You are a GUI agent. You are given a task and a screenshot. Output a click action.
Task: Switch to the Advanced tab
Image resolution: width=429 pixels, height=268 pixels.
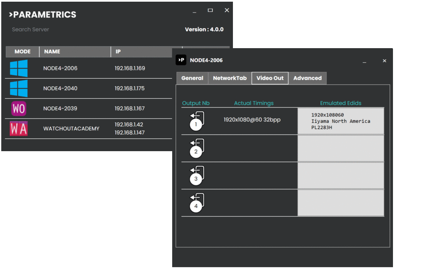coord(308,78)
